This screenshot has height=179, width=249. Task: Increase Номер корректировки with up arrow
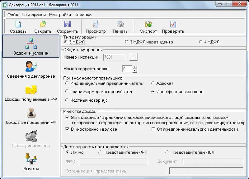coord(135,67)
